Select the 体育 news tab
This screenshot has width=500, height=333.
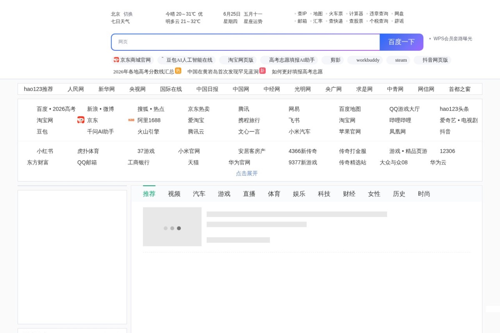tap(274, 194)
